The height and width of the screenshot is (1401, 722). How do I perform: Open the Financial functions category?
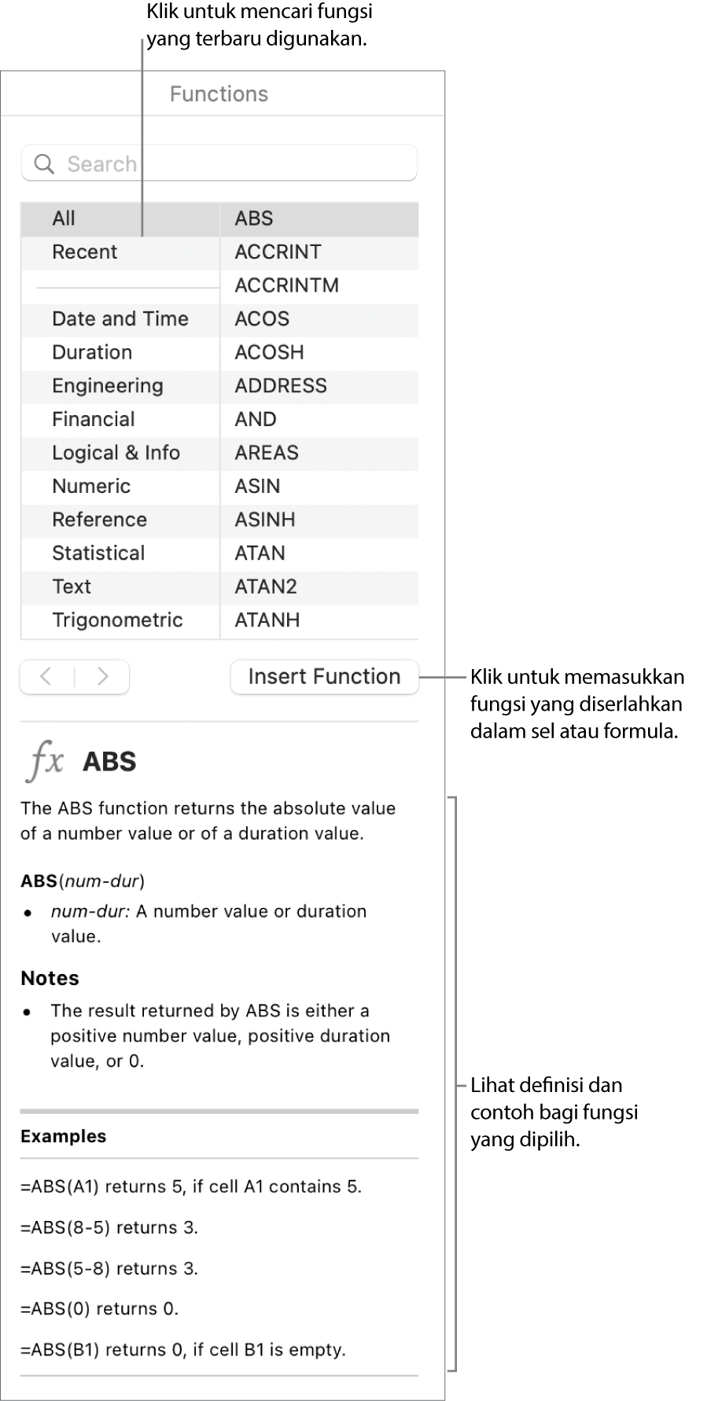coord(94,419)
